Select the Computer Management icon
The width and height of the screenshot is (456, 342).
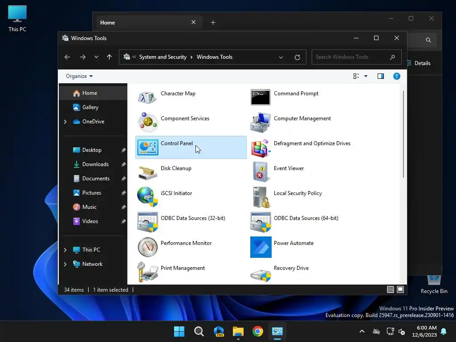(x=260, y=122)
